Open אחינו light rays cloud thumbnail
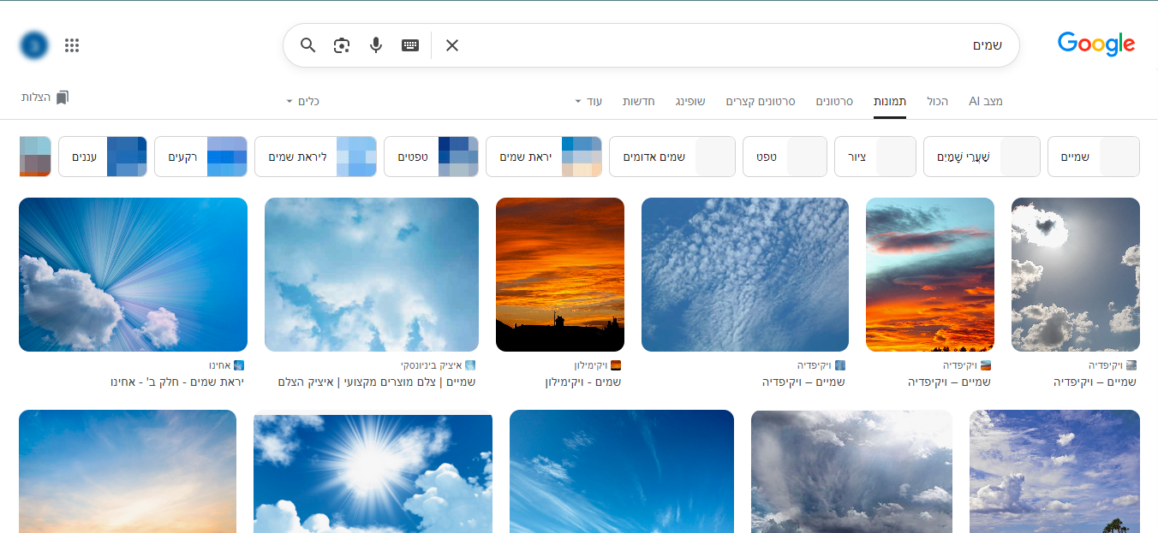 pos(133,275)
